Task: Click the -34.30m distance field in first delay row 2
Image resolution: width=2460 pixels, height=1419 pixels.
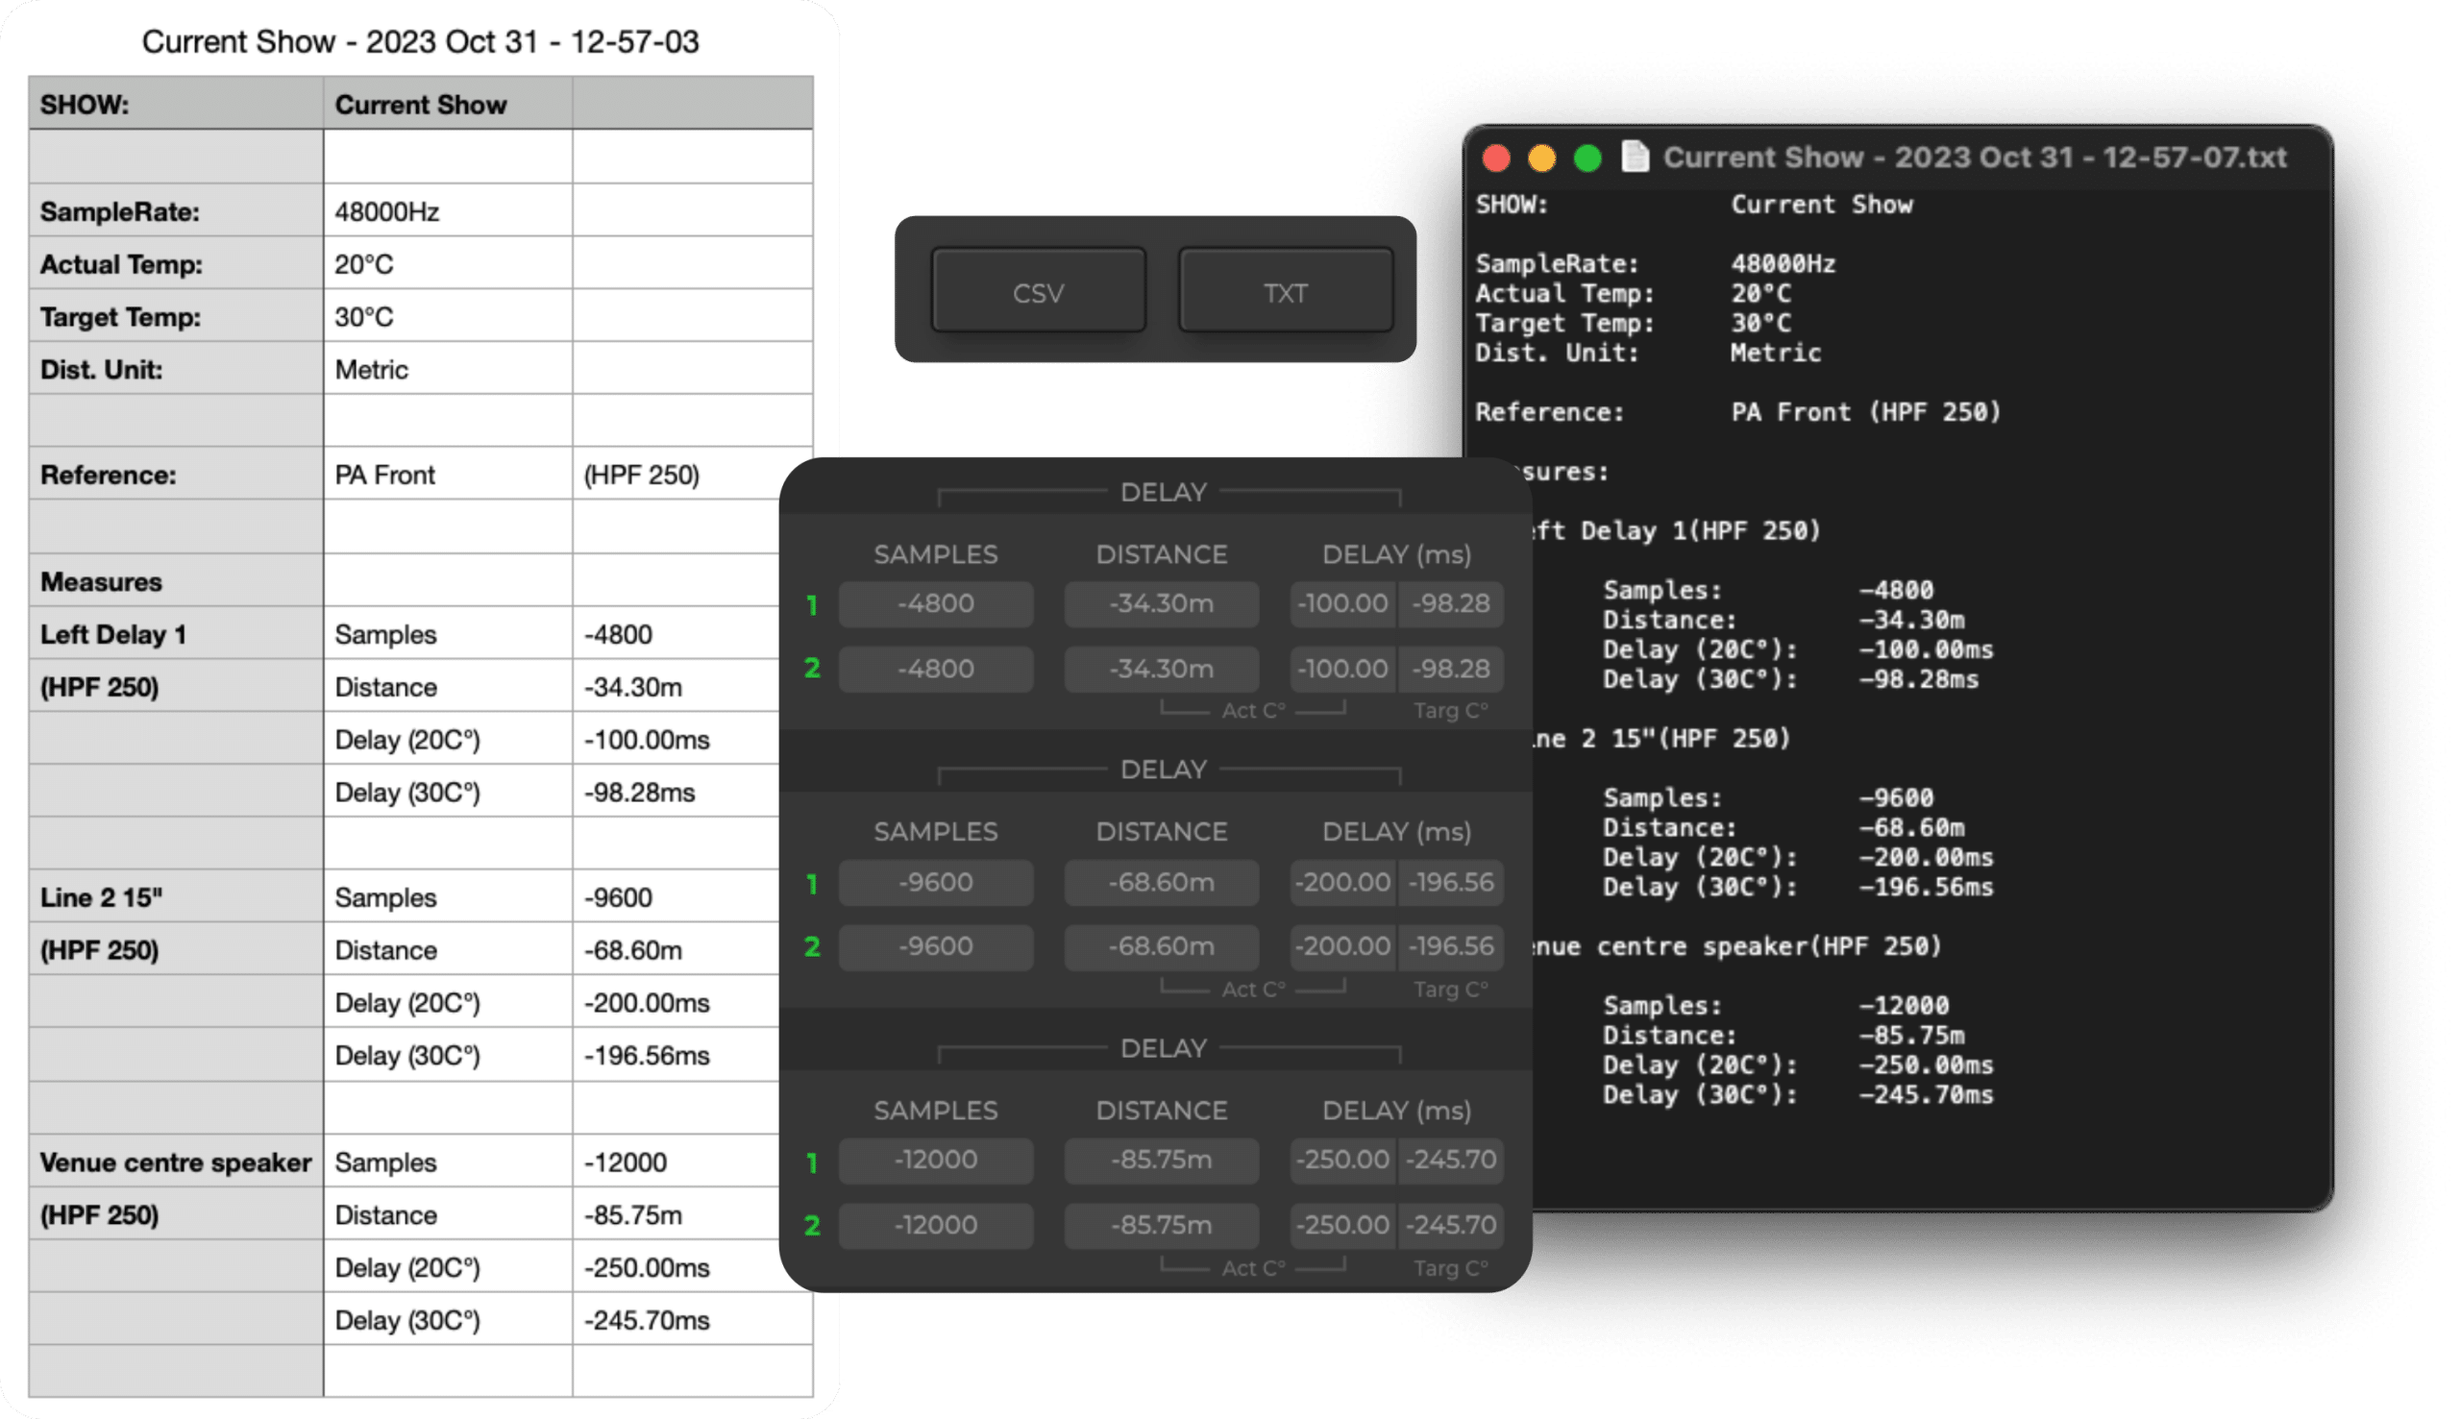Action: tap(1161, 669)
